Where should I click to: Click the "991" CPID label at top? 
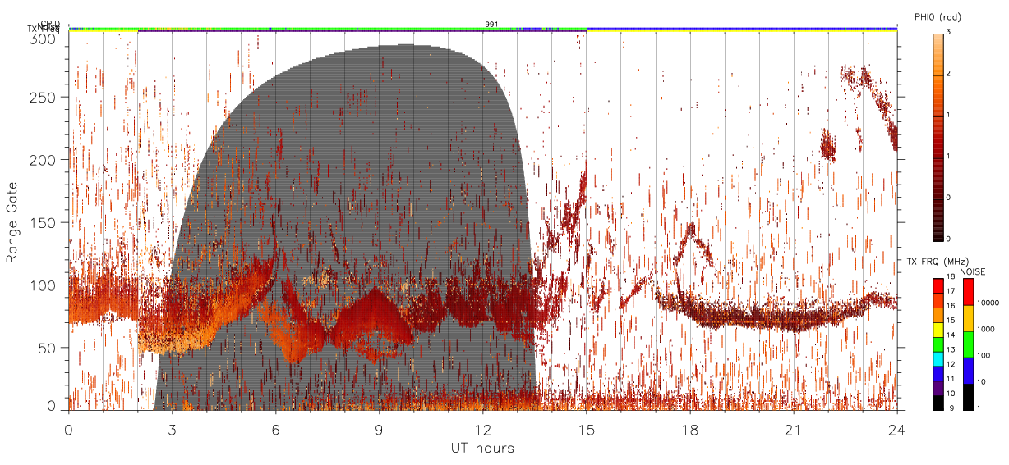tap(491, 25)
